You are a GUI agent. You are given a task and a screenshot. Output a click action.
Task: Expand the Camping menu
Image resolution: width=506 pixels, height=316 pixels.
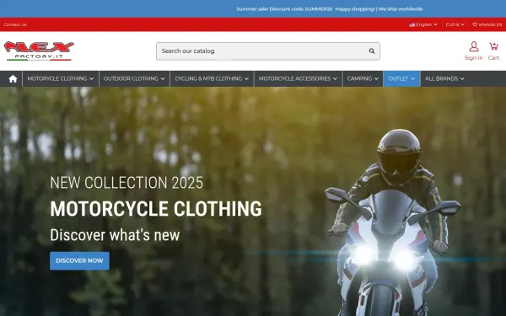(363, 78)
